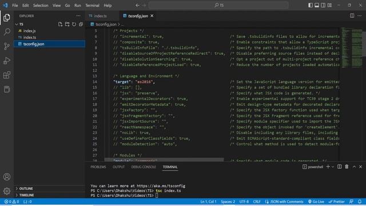Switch to the Debug Console tab
Image resolution: width=366 pixels, height=206 pixels.
click(x=144, y=167)
